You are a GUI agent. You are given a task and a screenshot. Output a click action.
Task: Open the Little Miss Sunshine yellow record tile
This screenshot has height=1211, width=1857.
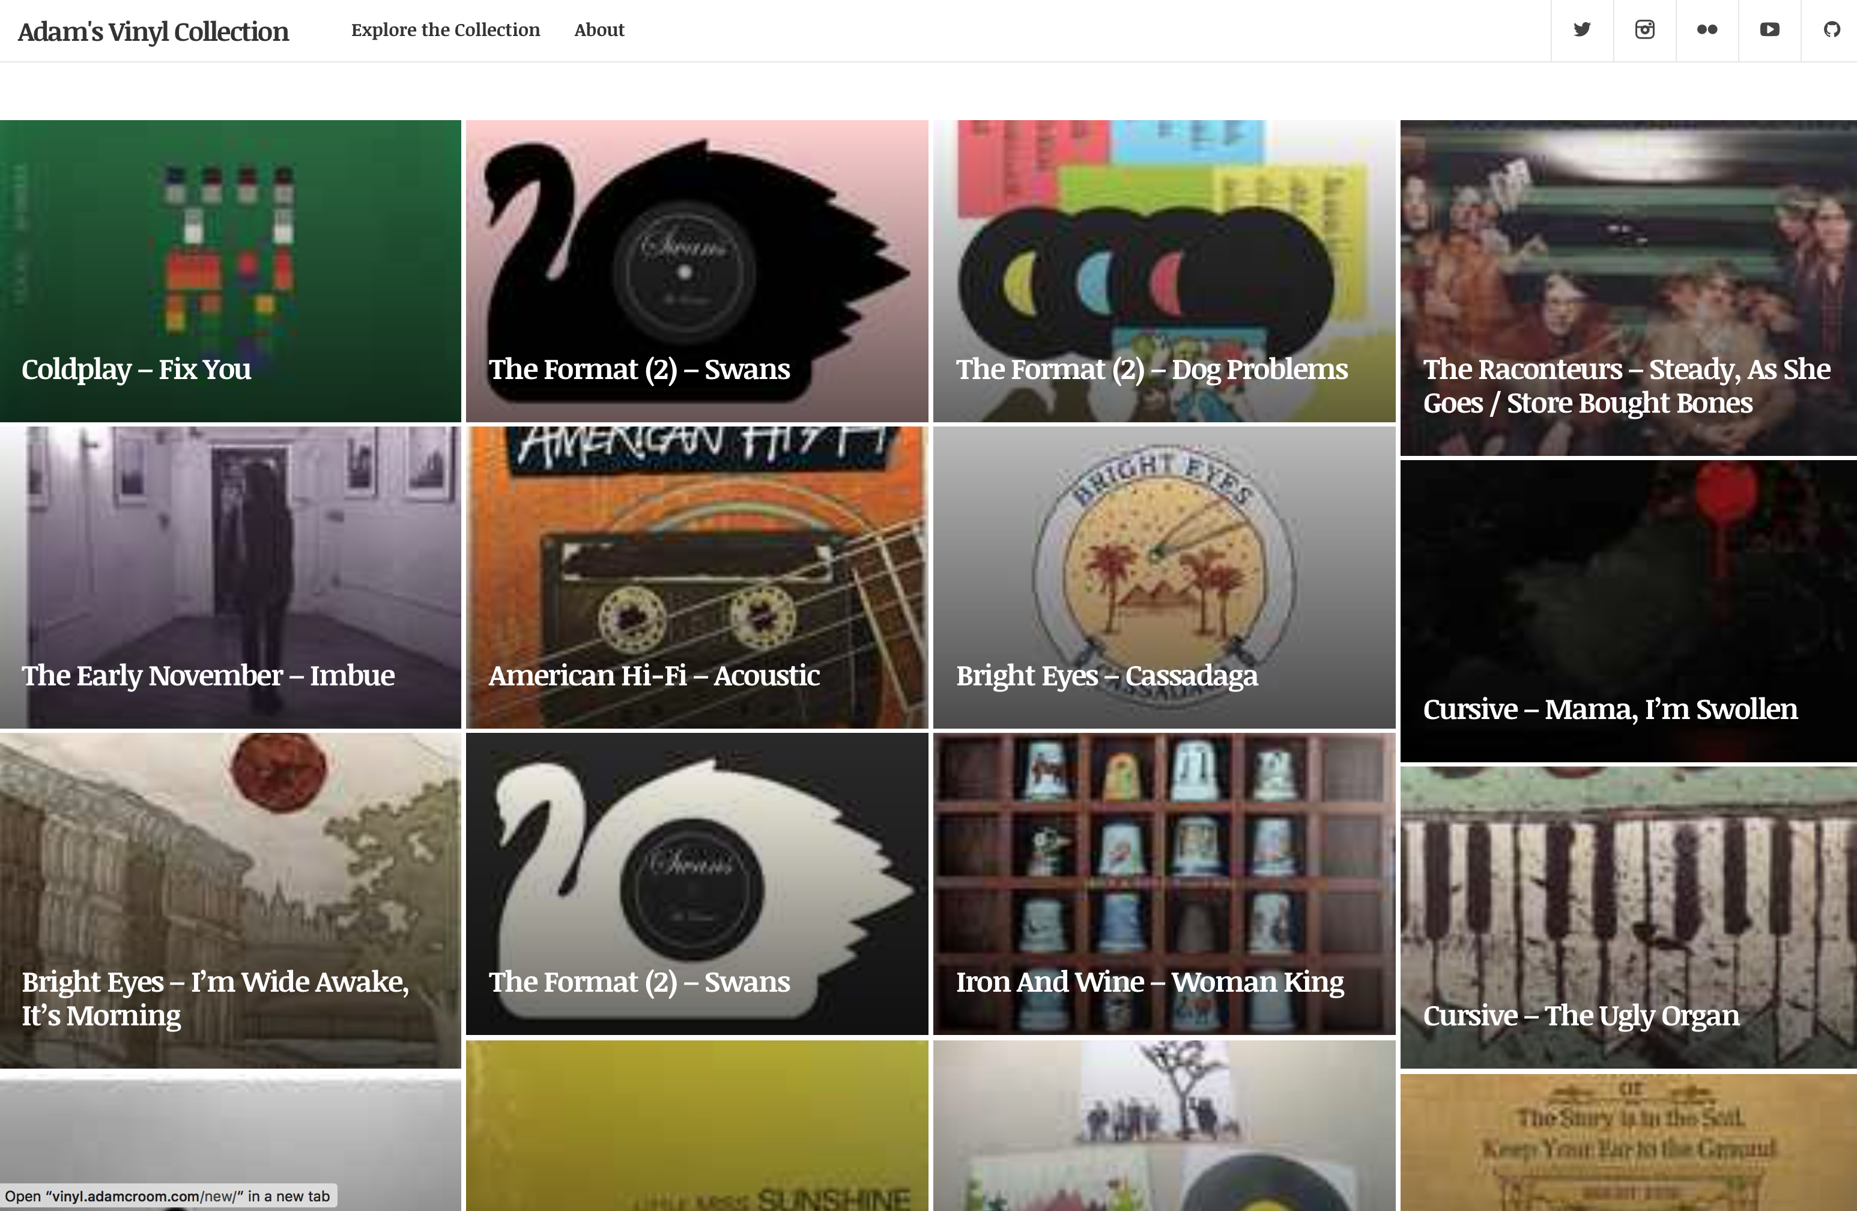[x=697, y=1125]
